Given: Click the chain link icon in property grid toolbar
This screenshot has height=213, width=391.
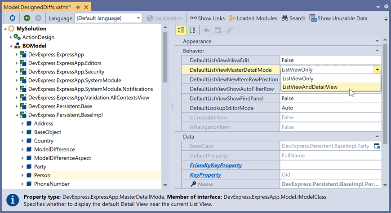Looking at the screenshot, I should click(229, 30).
